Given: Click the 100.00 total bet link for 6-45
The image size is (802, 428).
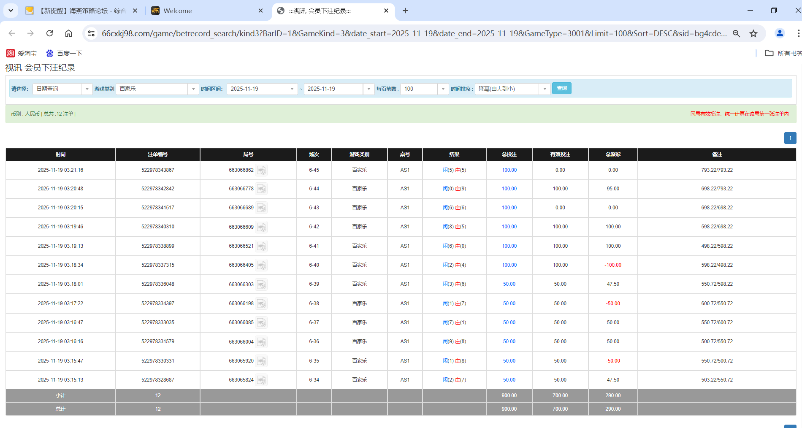Looking at the screenshot, I should pos(509,170).
